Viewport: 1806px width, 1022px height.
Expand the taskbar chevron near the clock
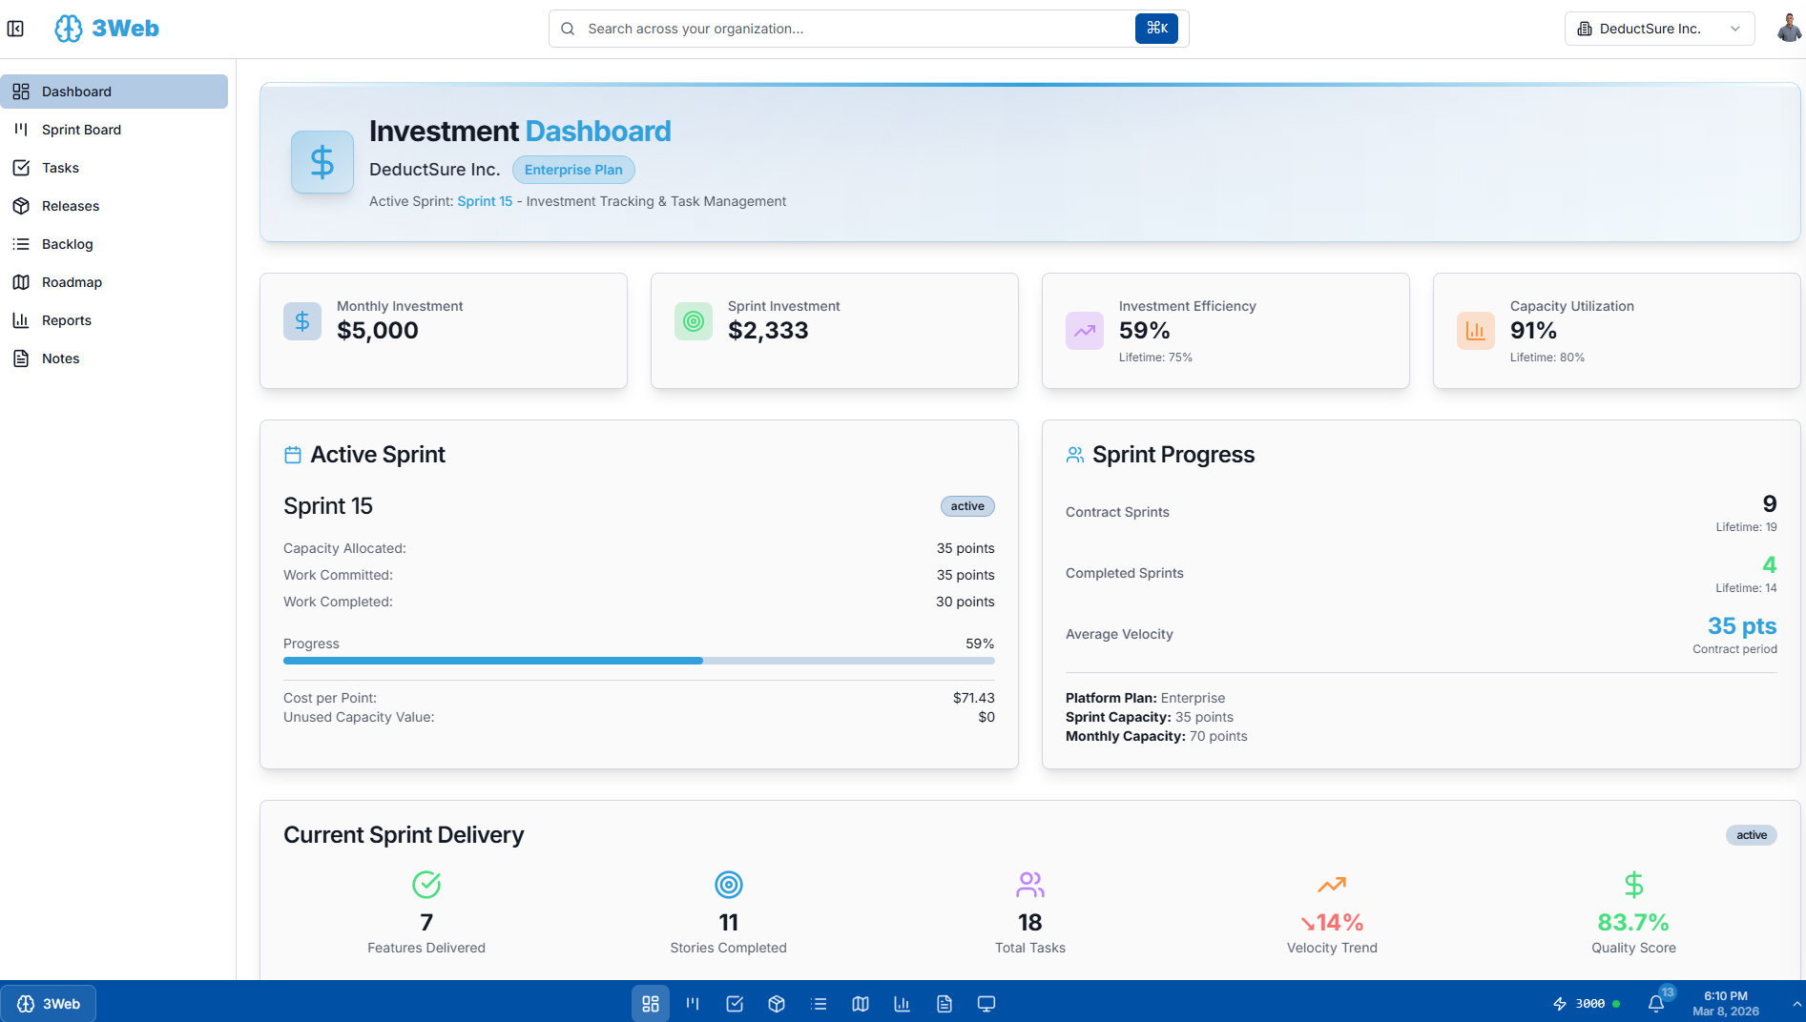(1796, 1004)
